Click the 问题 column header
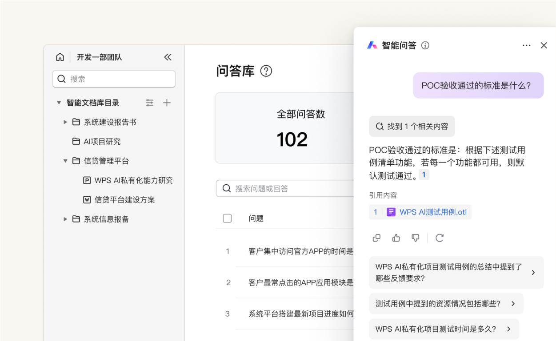This screenshot has height=341, width=556. 256,218
